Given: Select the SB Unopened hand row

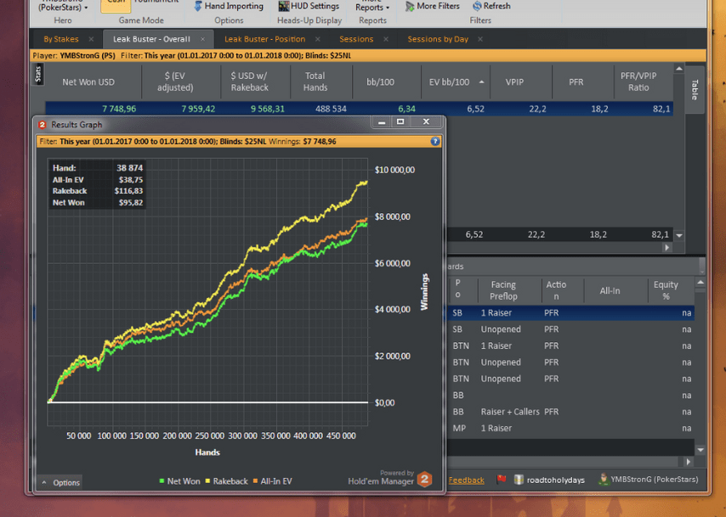Looking at the screenshot, I should [x=571, y=329].
